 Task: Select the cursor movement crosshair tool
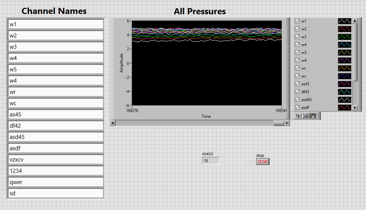point(298,116)
